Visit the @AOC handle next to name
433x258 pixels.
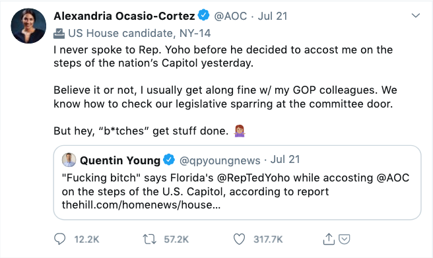point(230,16)
